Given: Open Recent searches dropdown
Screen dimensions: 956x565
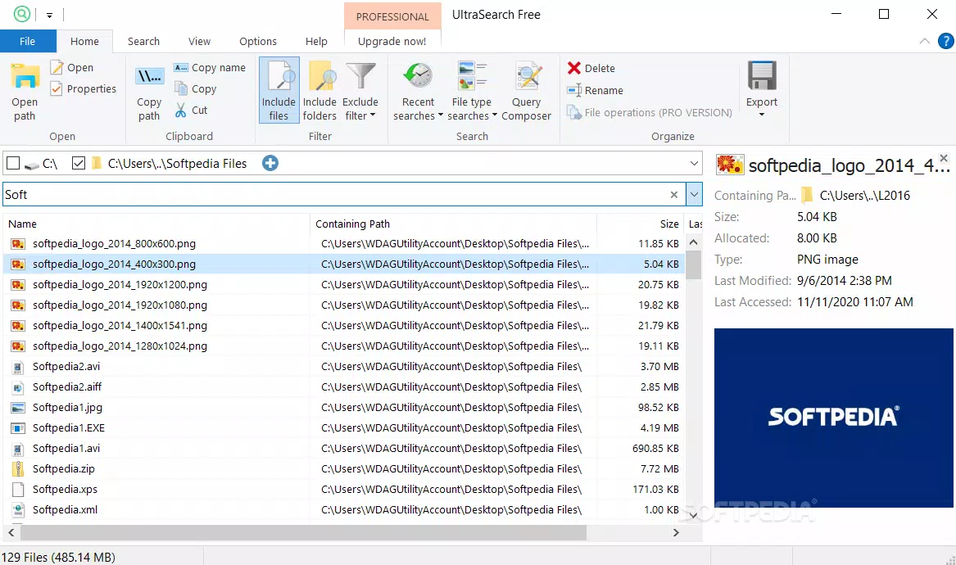Looking at the screenshot, I should point(419,90).
